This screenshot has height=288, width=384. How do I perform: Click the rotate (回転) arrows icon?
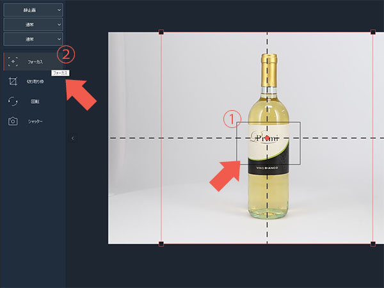[x=13, y=101]
